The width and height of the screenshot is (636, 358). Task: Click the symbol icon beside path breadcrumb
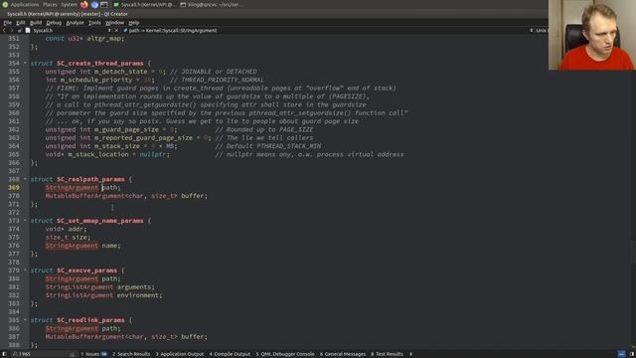[125, 30]
